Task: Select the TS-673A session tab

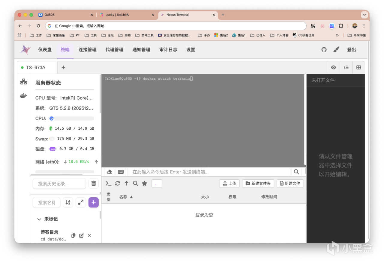Action: 37,68
